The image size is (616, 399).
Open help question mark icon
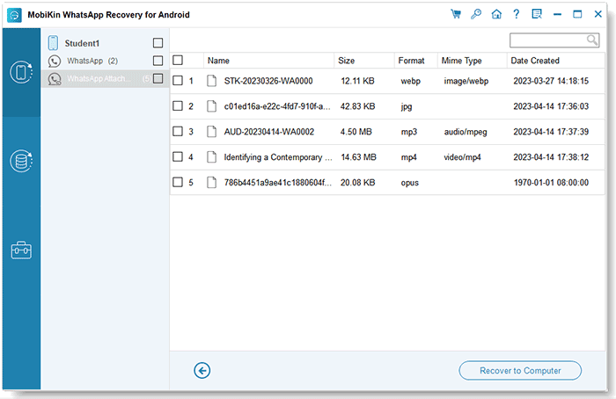517,14
